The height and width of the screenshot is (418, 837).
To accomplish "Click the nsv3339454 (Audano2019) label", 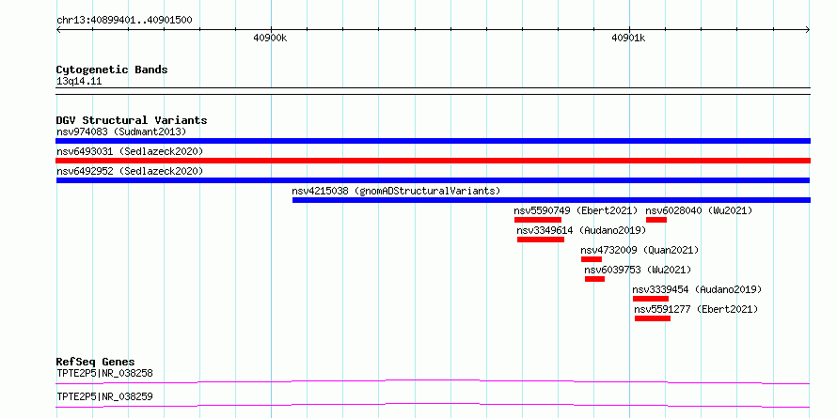I will click(697, 289).
